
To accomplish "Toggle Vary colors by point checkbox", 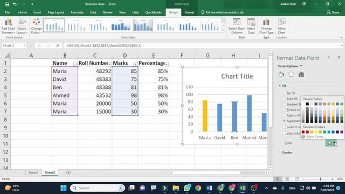I will pyautogui.click(x=284, y=133).
